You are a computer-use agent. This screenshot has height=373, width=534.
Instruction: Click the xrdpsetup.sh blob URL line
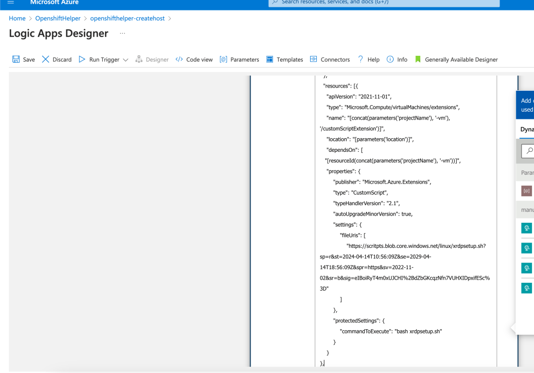point(416,246)
